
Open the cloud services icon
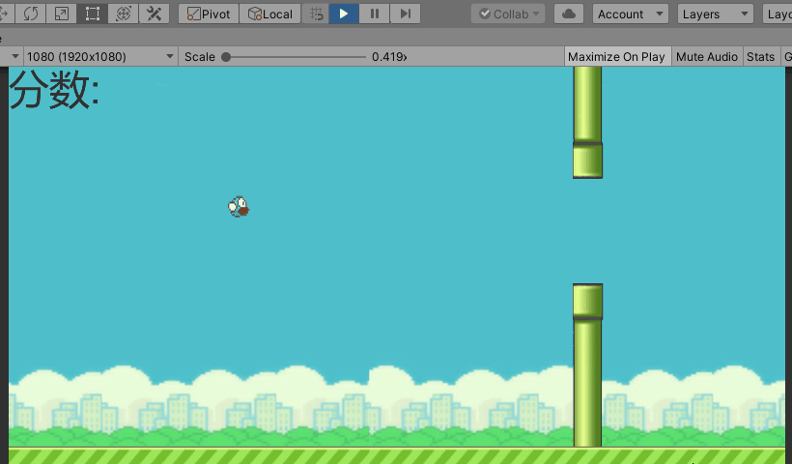[x=569, y=14]
